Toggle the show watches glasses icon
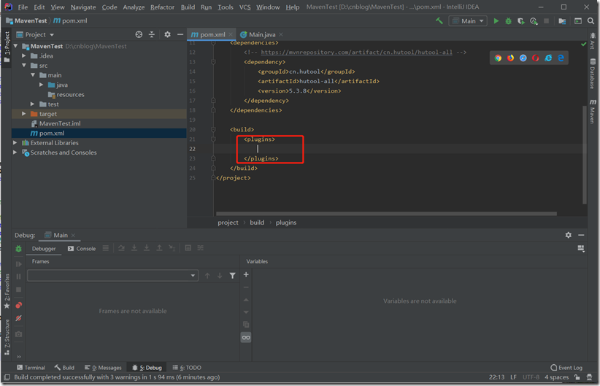 click(x=246, y=337)
